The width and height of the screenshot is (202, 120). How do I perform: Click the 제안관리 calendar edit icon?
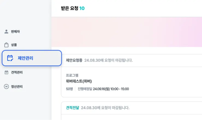click(10, 58)
